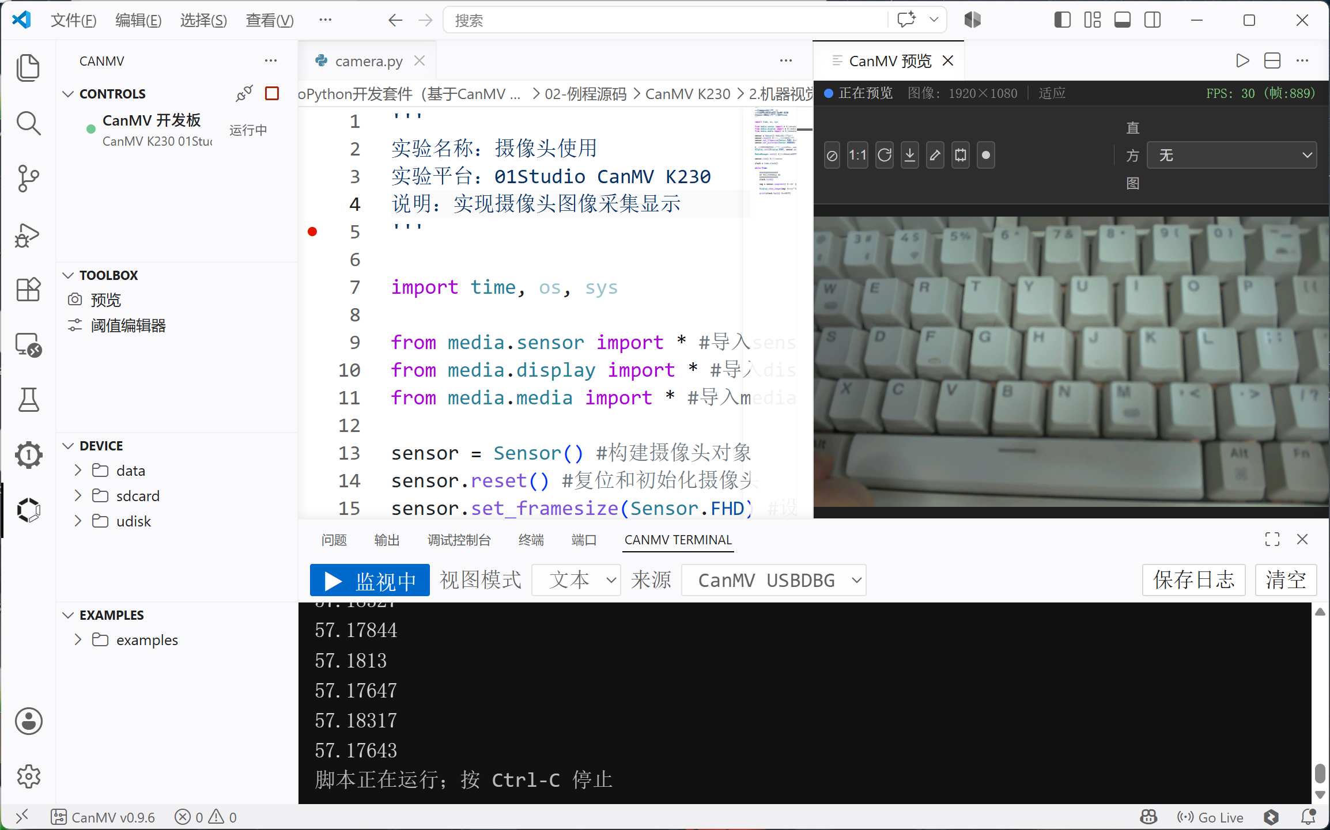Set preview zoom to 1:1

[x=857, y=156]
